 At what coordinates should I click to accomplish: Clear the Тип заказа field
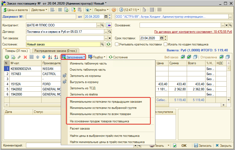coord(110,38)
